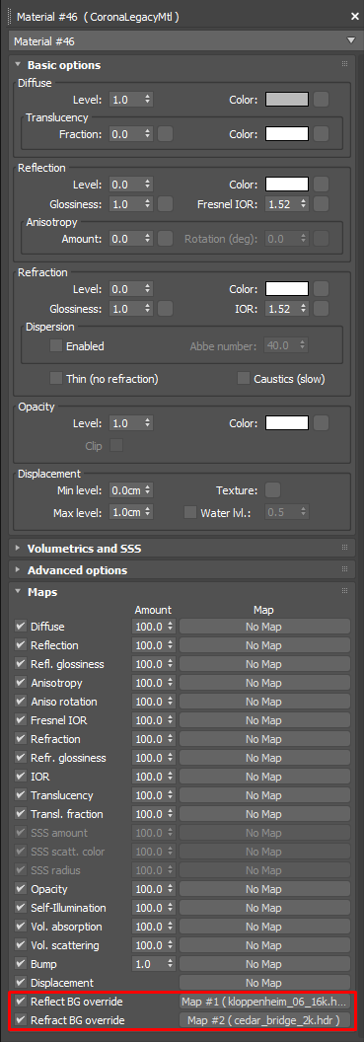This screenshot has width=364, height=1042.
Task: Click the Refraction IOR map slot button
Action: point(322,309)
